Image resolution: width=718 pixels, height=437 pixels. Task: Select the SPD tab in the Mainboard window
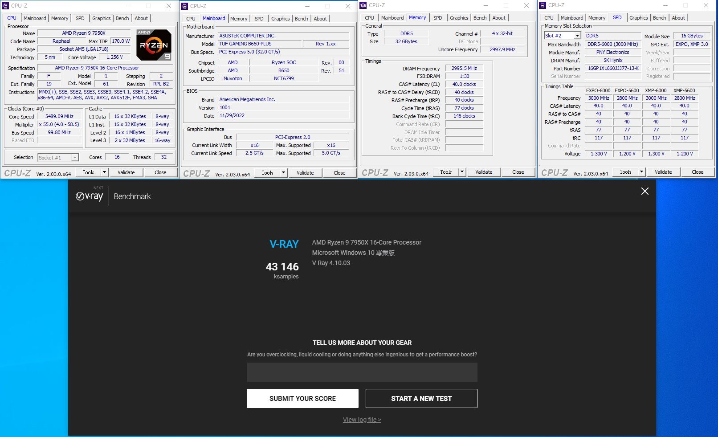click(x=259, y=19)
